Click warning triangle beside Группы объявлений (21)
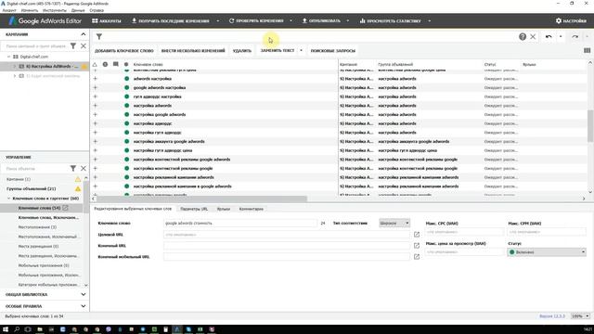 (x=78, y=188)
